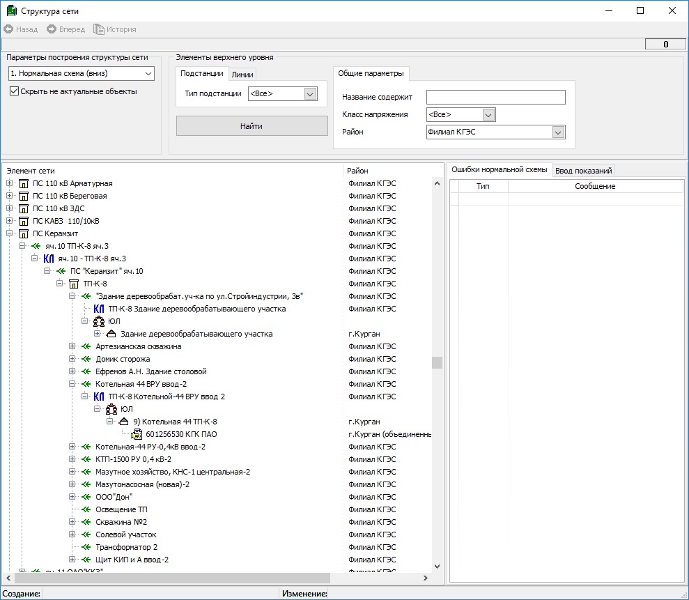Switch to the Линии tab
689x600 pixels.
pyautogui.click(x=242, y=75)
